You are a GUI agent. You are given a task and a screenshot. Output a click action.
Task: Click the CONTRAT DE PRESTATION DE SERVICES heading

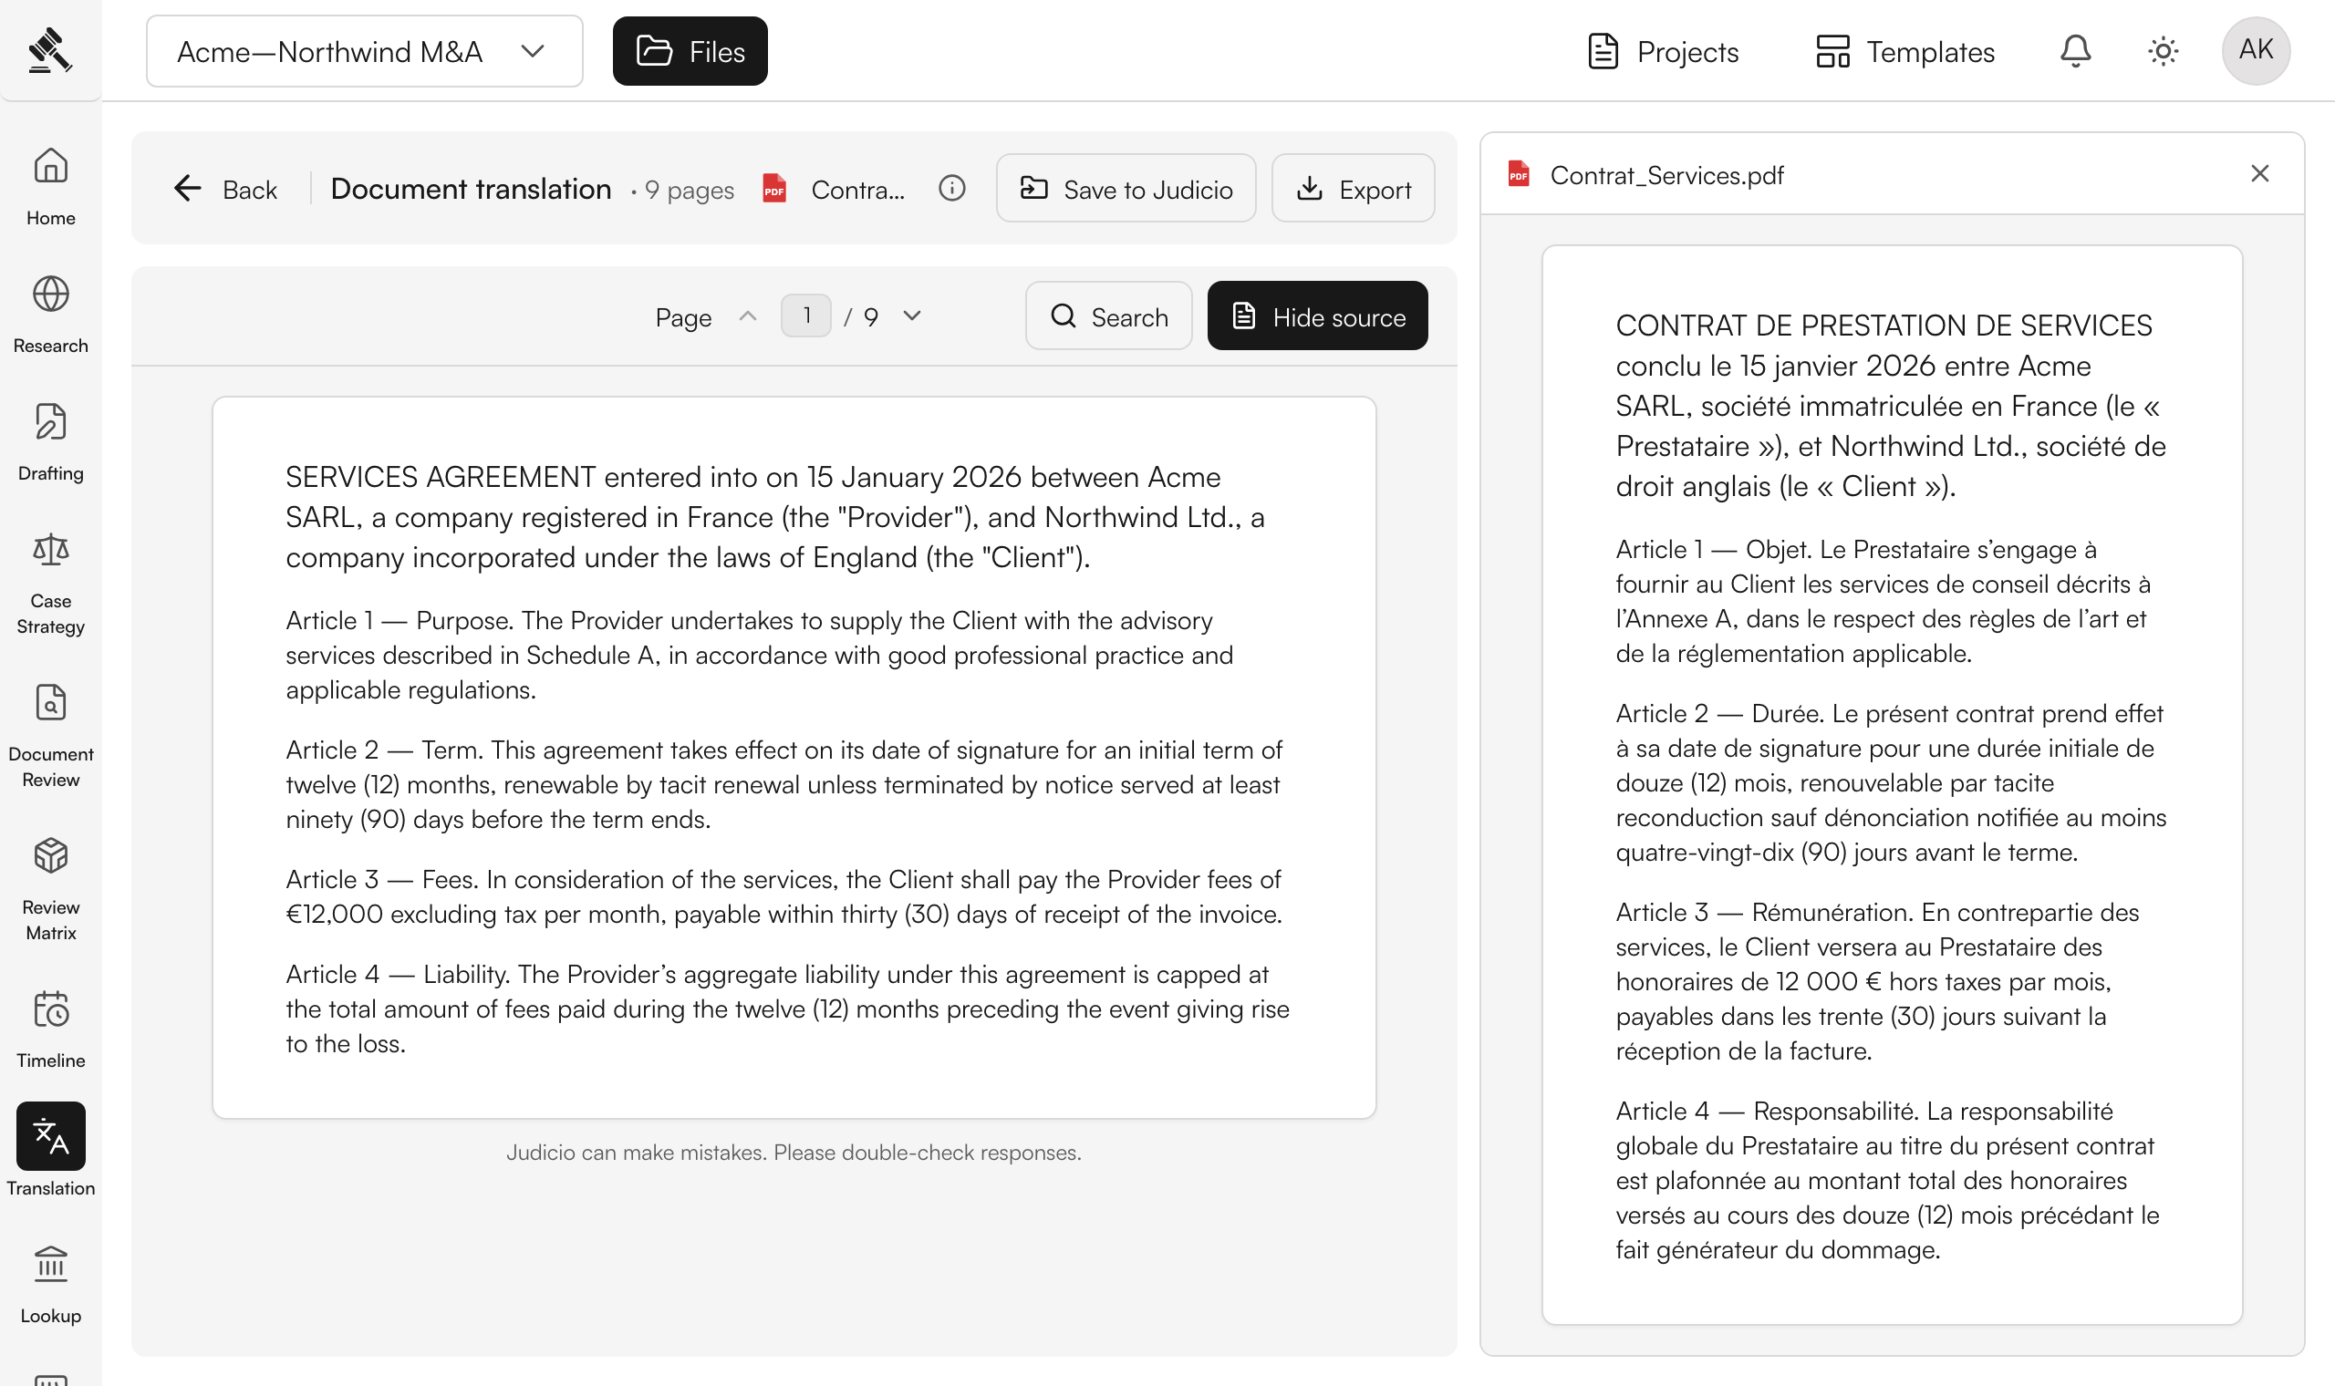(1884, 325)
